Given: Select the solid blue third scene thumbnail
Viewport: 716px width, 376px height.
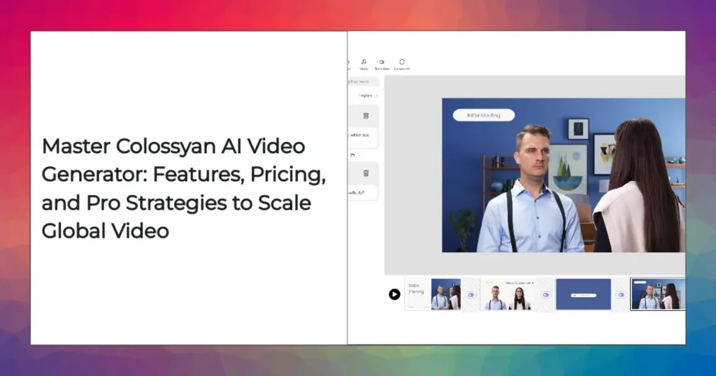Looking at the screenshot, I should [583, 294].
